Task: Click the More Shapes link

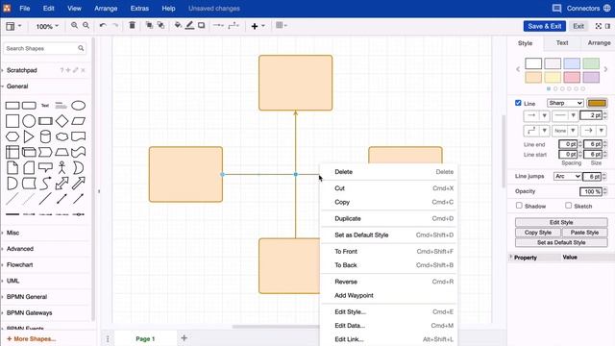Action: [32, 338]
